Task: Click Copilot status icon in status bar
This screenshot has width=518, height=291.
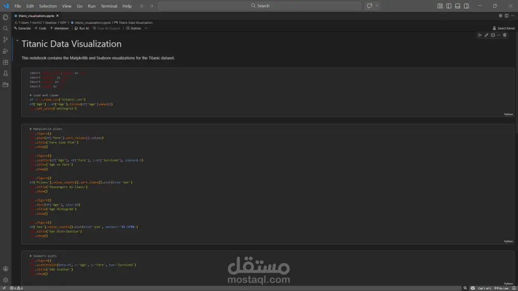Action: (x=473, y=288)
